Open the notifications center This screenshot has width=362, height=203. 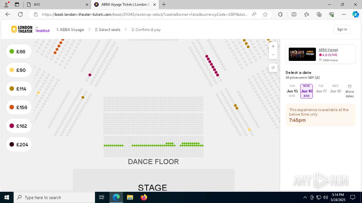coord(353,197)
